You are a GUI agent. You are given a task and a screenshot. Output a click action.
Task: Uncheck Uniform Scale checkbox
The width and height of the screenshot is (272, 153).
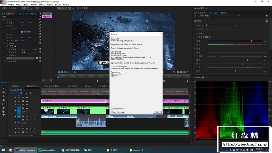(x=22, y=32)
